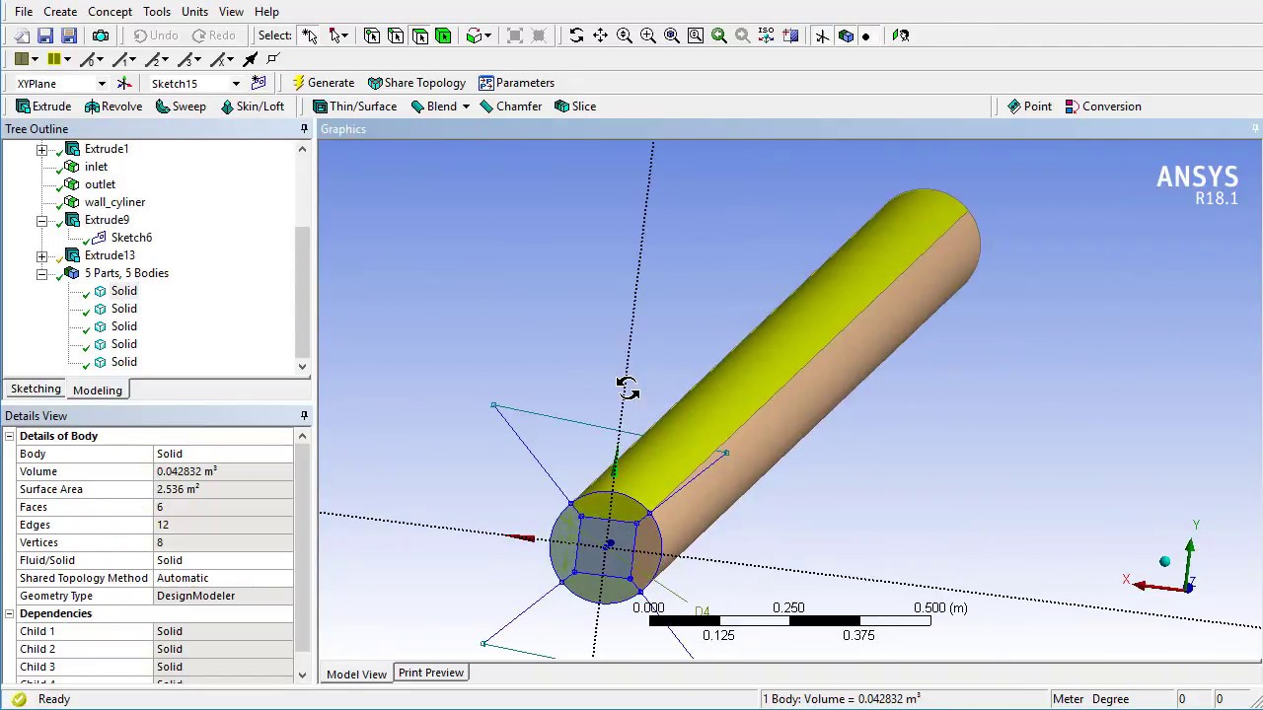The height and width of the screenshot is (710, 1263).
Task: Toggle the Bodies selection filter
Action: (443, 35)
